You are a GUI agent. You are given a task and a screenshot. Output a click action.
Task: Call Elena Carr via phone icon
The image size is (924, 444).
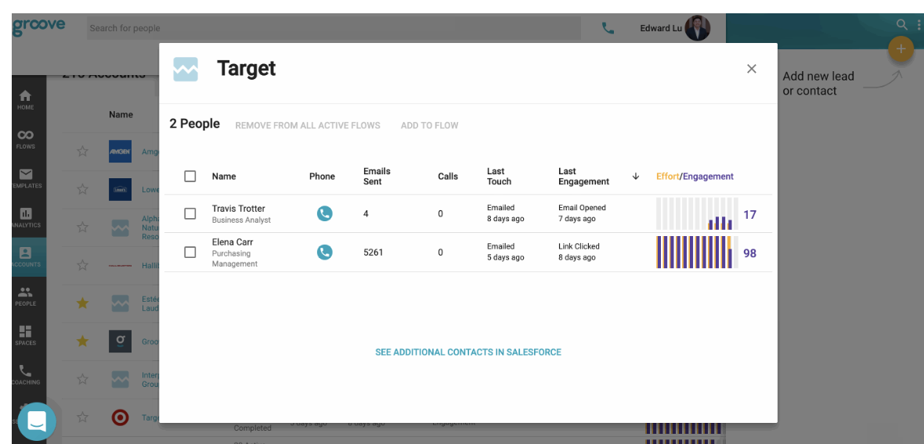tap(325, 252)
